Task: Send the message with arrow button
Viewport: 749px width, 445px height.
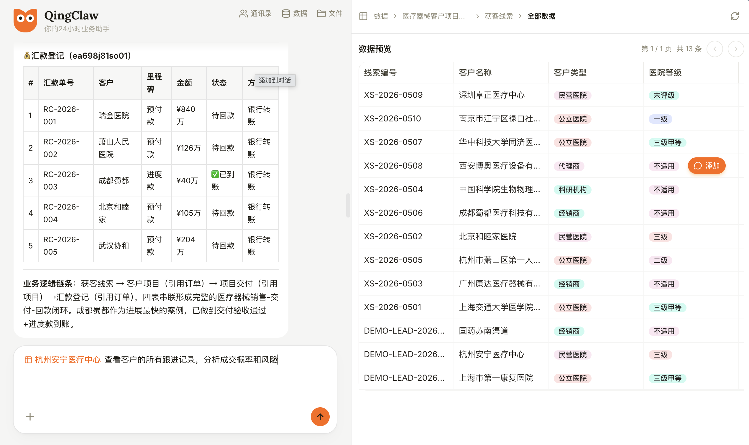Action: click(320, 416)
